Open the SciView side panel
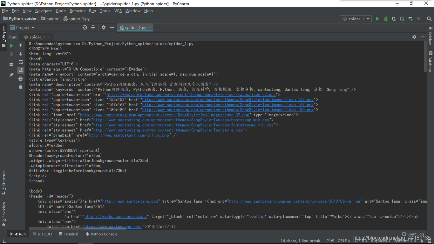The height and width of the screenshot is (244, 434). click(x=430, y=36)
